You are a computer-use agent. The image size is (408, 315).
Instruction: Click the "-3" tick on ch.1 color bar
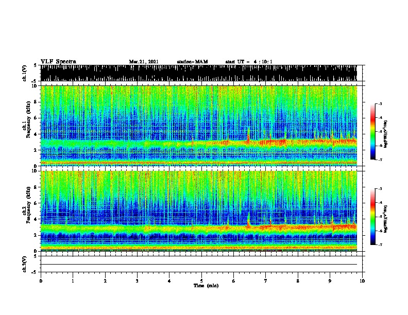click(x=380, y=104)
